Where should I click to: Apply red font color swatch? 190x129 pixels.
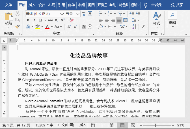tap(47, 27)
